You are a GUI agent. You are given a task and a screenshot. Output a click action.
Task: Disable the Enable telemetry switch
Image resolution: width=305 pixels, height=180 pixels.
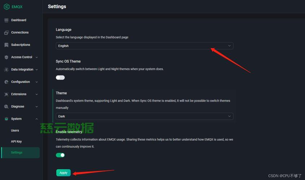click(60, 155)
